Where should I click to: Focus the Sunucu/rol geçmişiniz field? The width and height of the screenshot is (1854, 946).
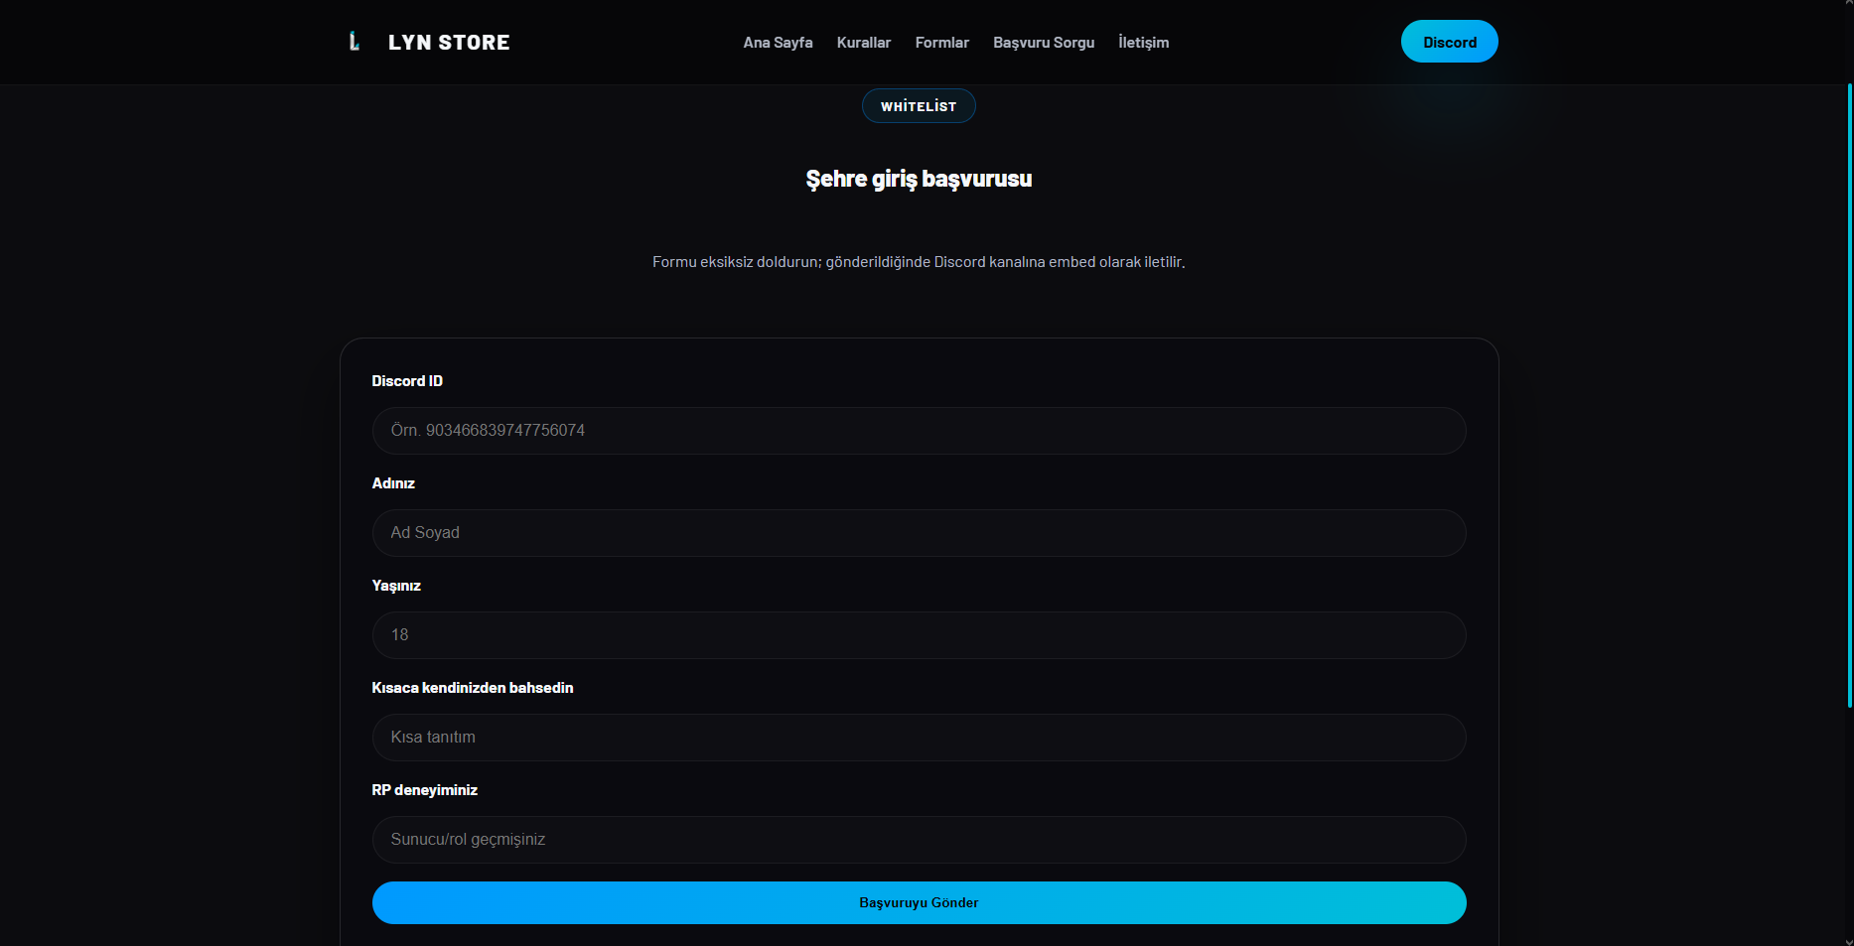coord(918,840)
